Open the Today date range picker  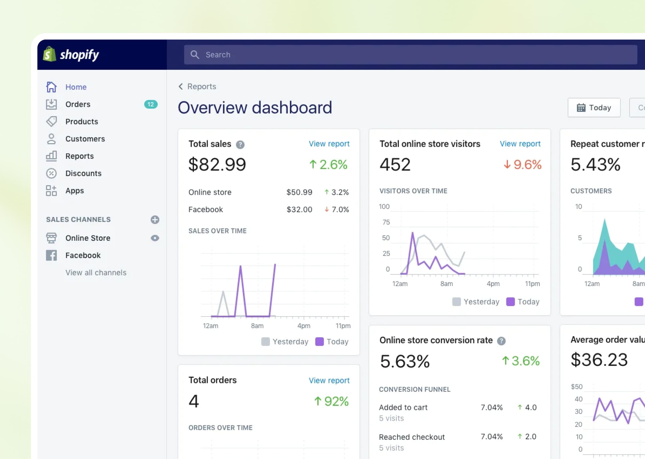pos(594,107)
